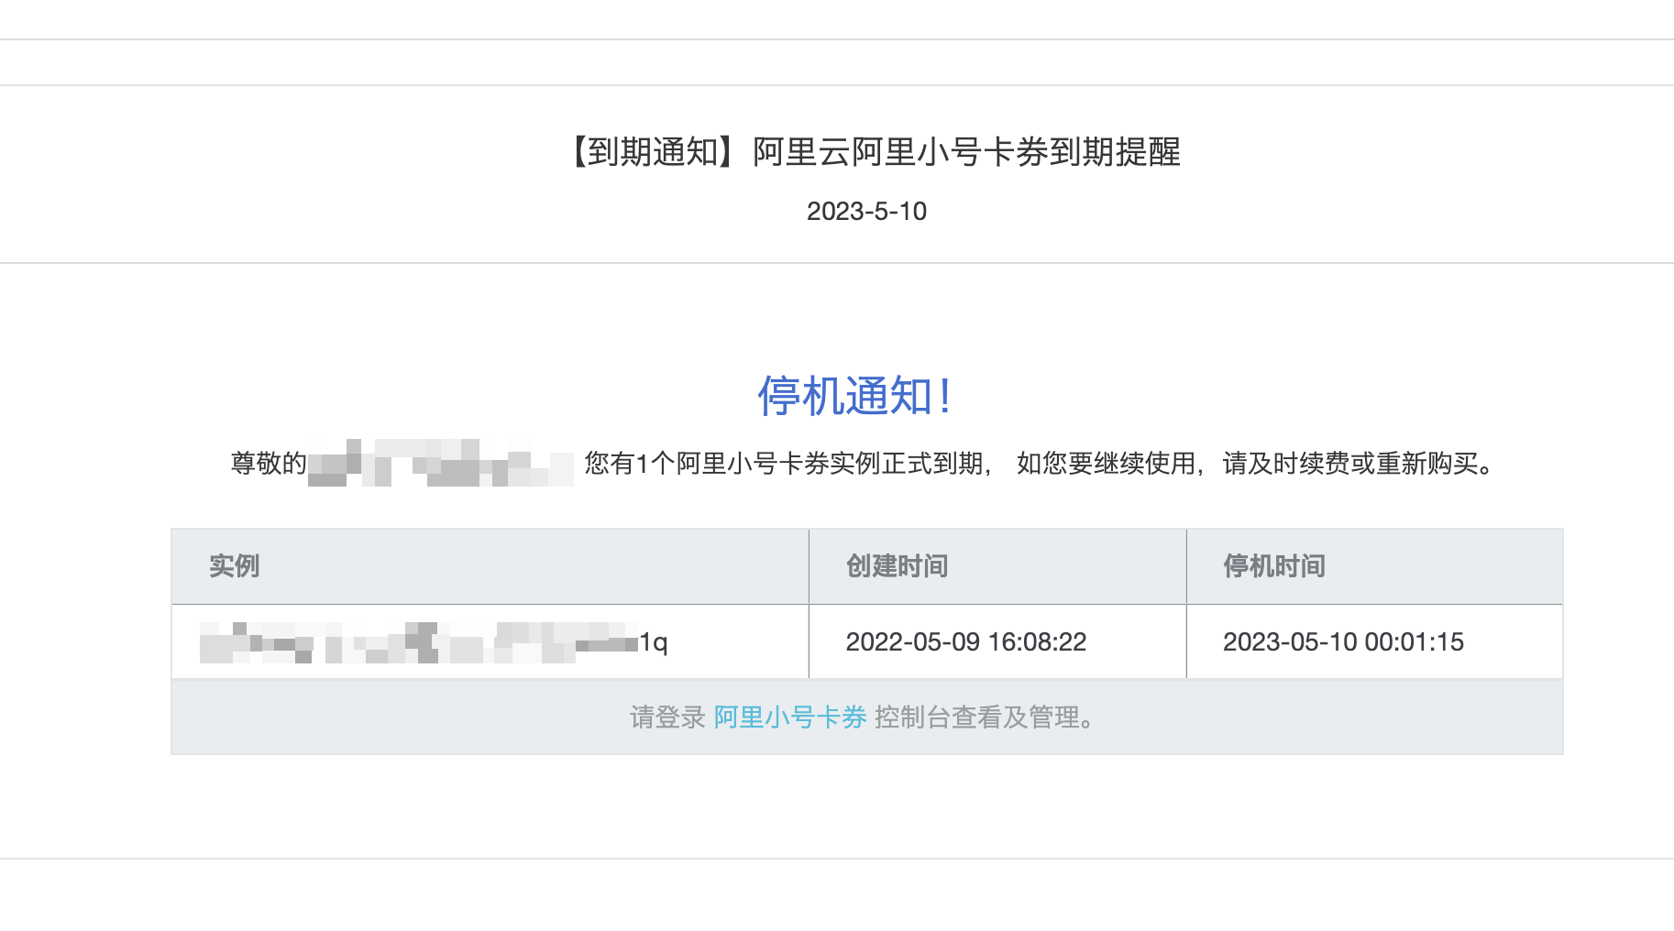Click the instance ID ending in 1q
This screenshot has width=1674, height=931.
click(x=434, y=642)
